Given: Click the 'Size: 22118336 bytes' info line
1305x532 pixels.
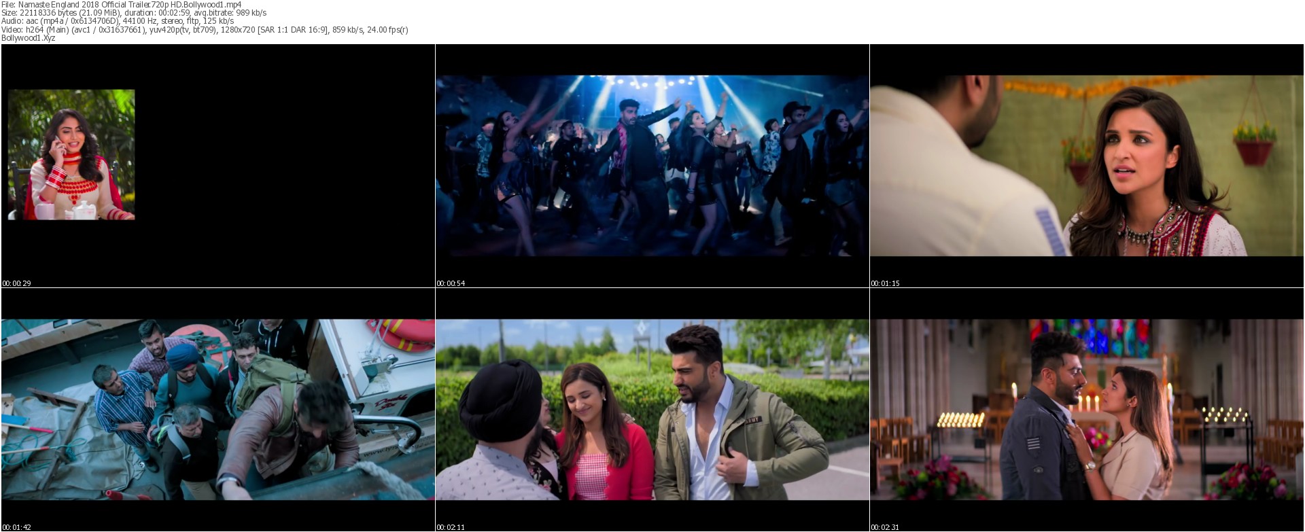Looking at the screenshot, I should [134, 13].
